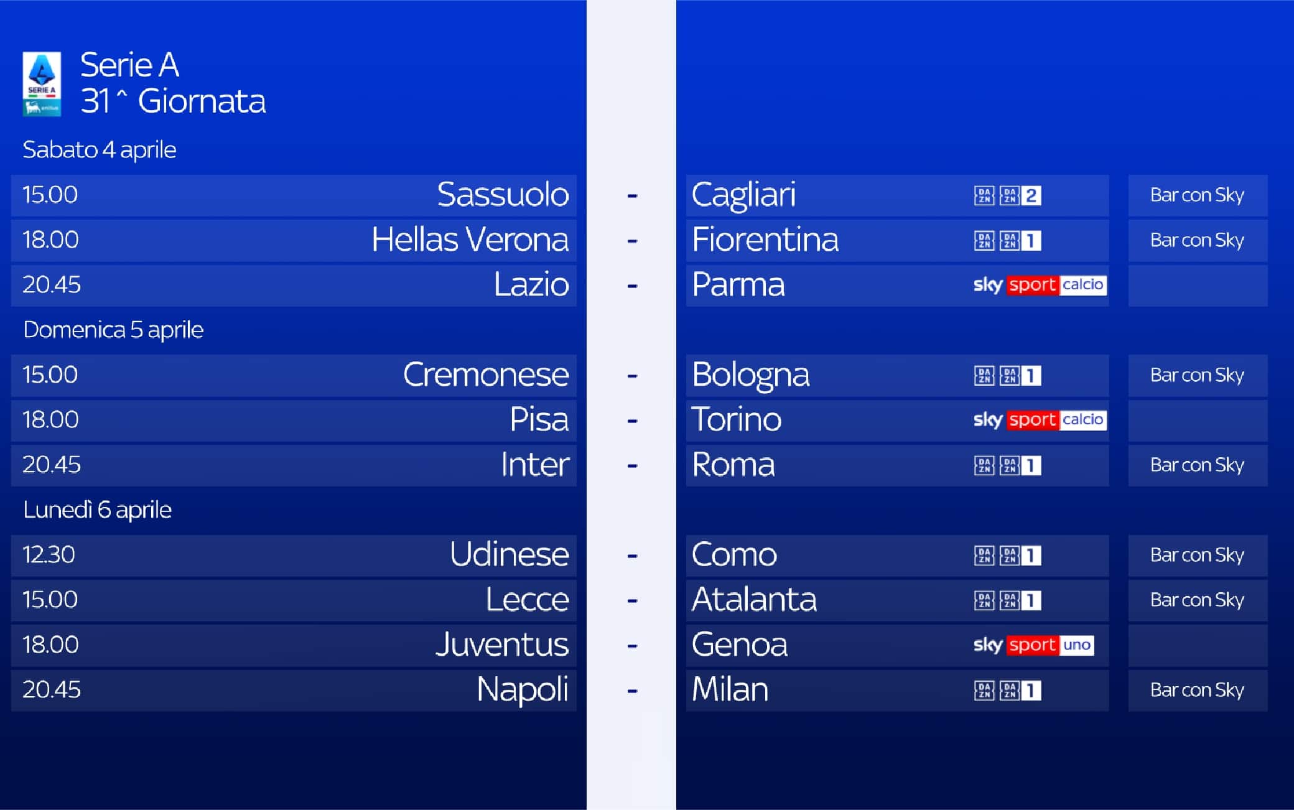Click the Sky Sport Calcio logo beside Parma
1294x810 pixels.
1040,285
